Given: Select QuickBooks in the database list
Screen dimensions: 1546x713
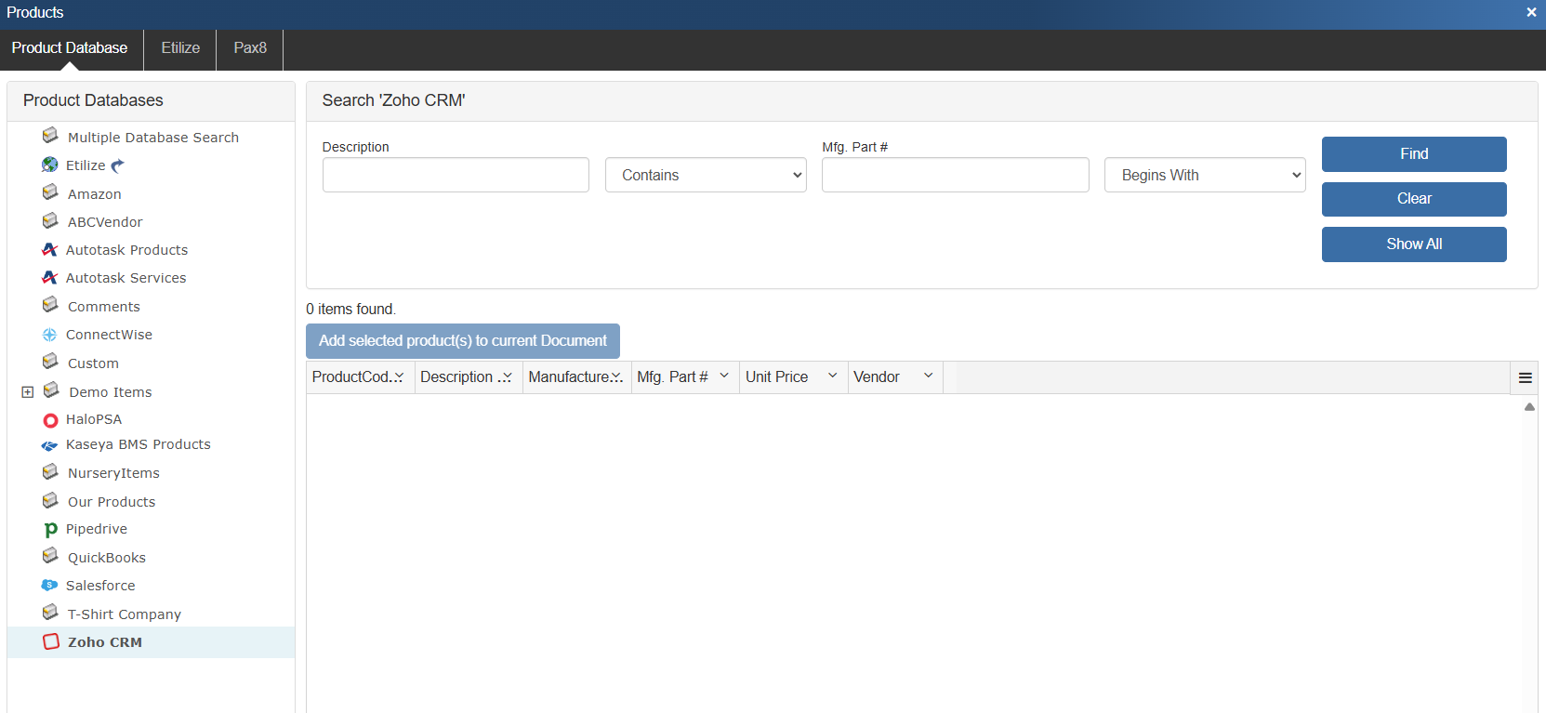Looking at the screenshot, I should point(106,558).
